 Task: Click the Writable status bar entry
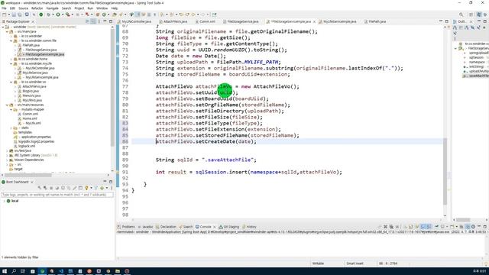tap(318, 264)
